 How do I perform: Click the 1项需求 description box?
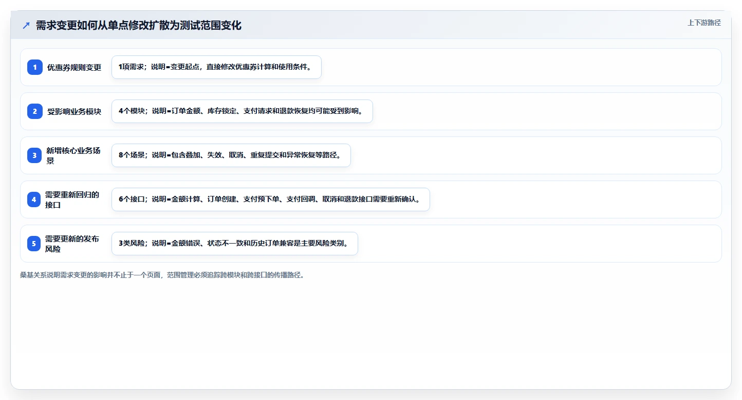click(216, 67)
